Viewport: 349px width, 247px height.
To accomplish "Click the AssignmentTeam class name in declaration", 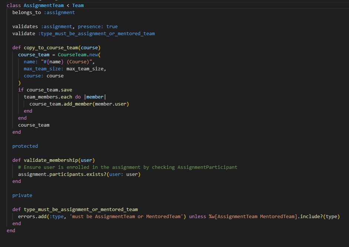I will point(44,6).
